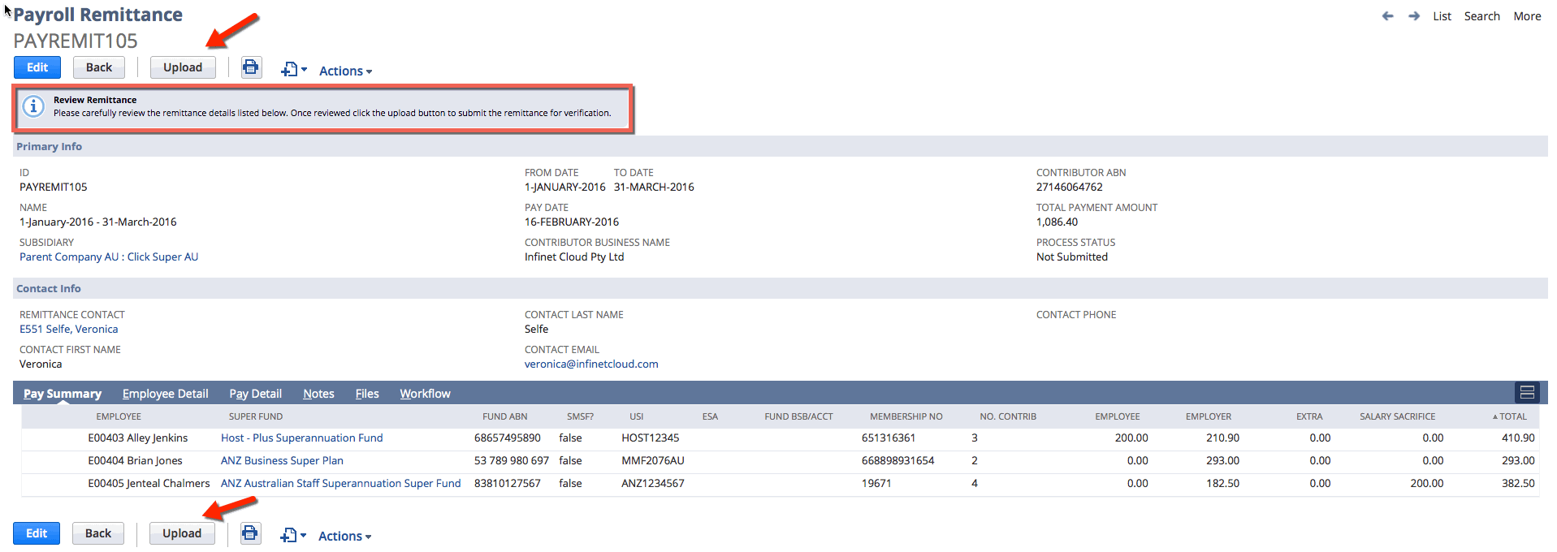The height and width of the screenshot is (552, 1557).
Task: Open the Workflow tab
Action: [425, 394]
